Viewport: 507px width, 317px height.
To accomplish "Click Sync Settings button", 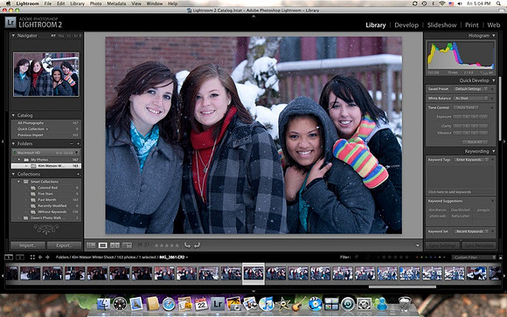I will point(442,245).
